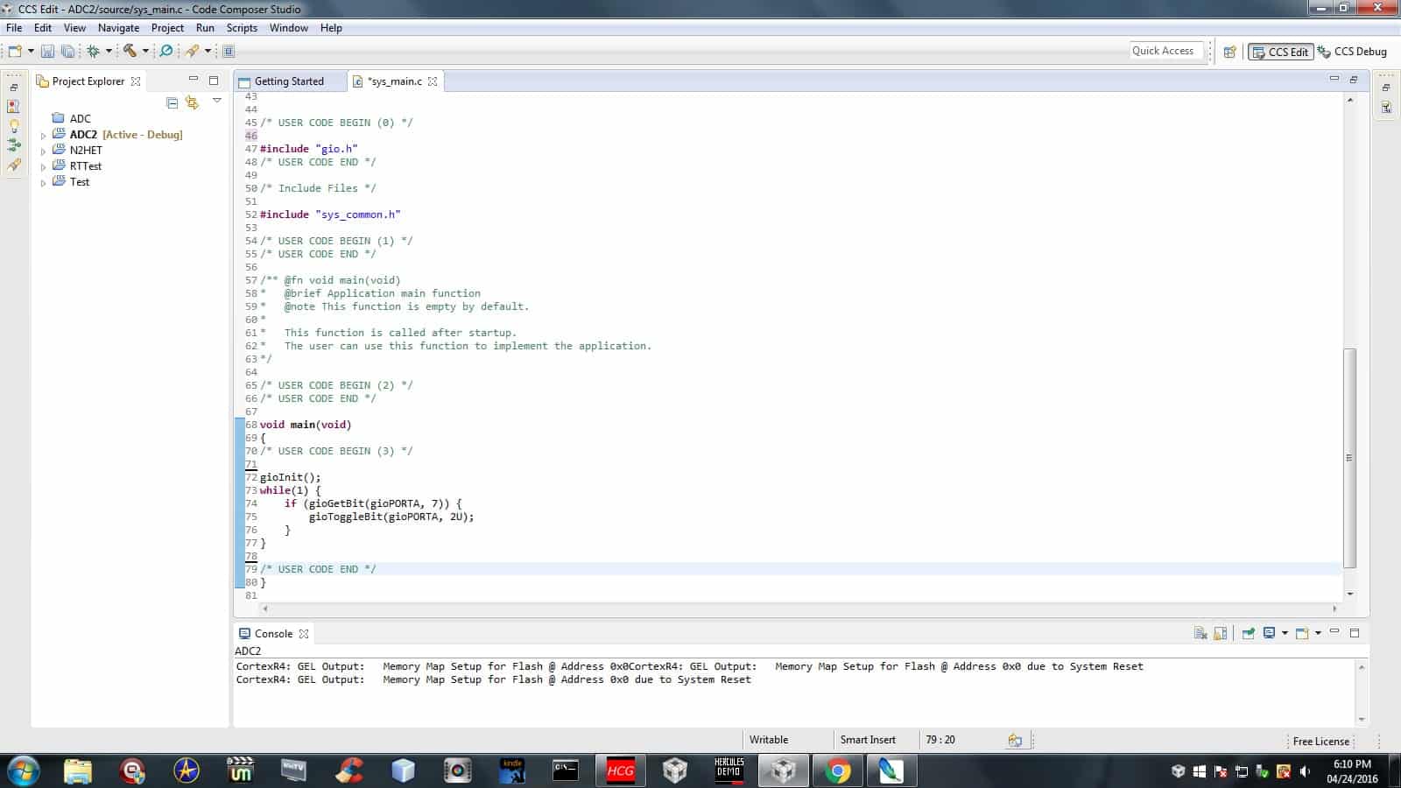The width and height of the screenshot is (1401, 788).
Task: Click the Save All toolbar icon
Action: pyautogui.click(x=67, y=52)
